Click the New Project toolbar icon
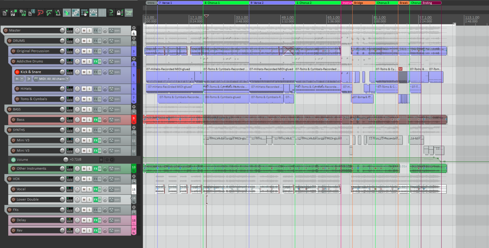This screenshot has width=489, height=248. 5,13
